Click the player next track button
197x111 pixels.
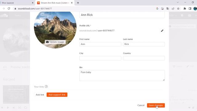14,108
